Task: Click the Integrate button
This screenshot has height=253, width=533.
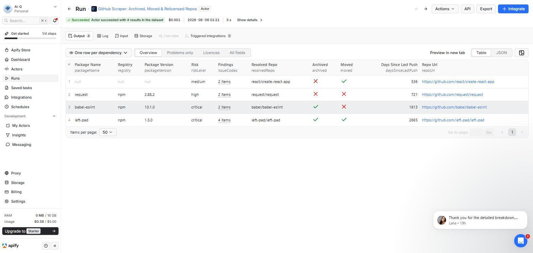Action: 513,9
